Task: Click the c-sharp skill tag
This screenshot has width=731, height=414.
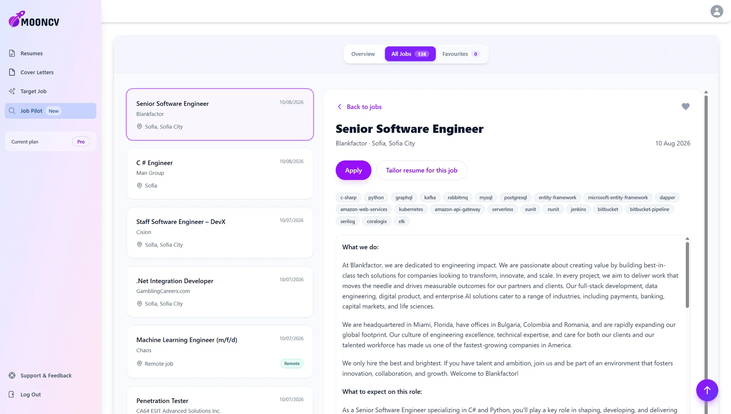Action: (348, 197)
